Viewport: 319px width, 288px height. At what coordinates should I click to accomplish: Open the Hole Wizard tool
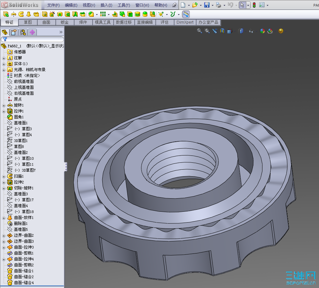coord(52,14)
